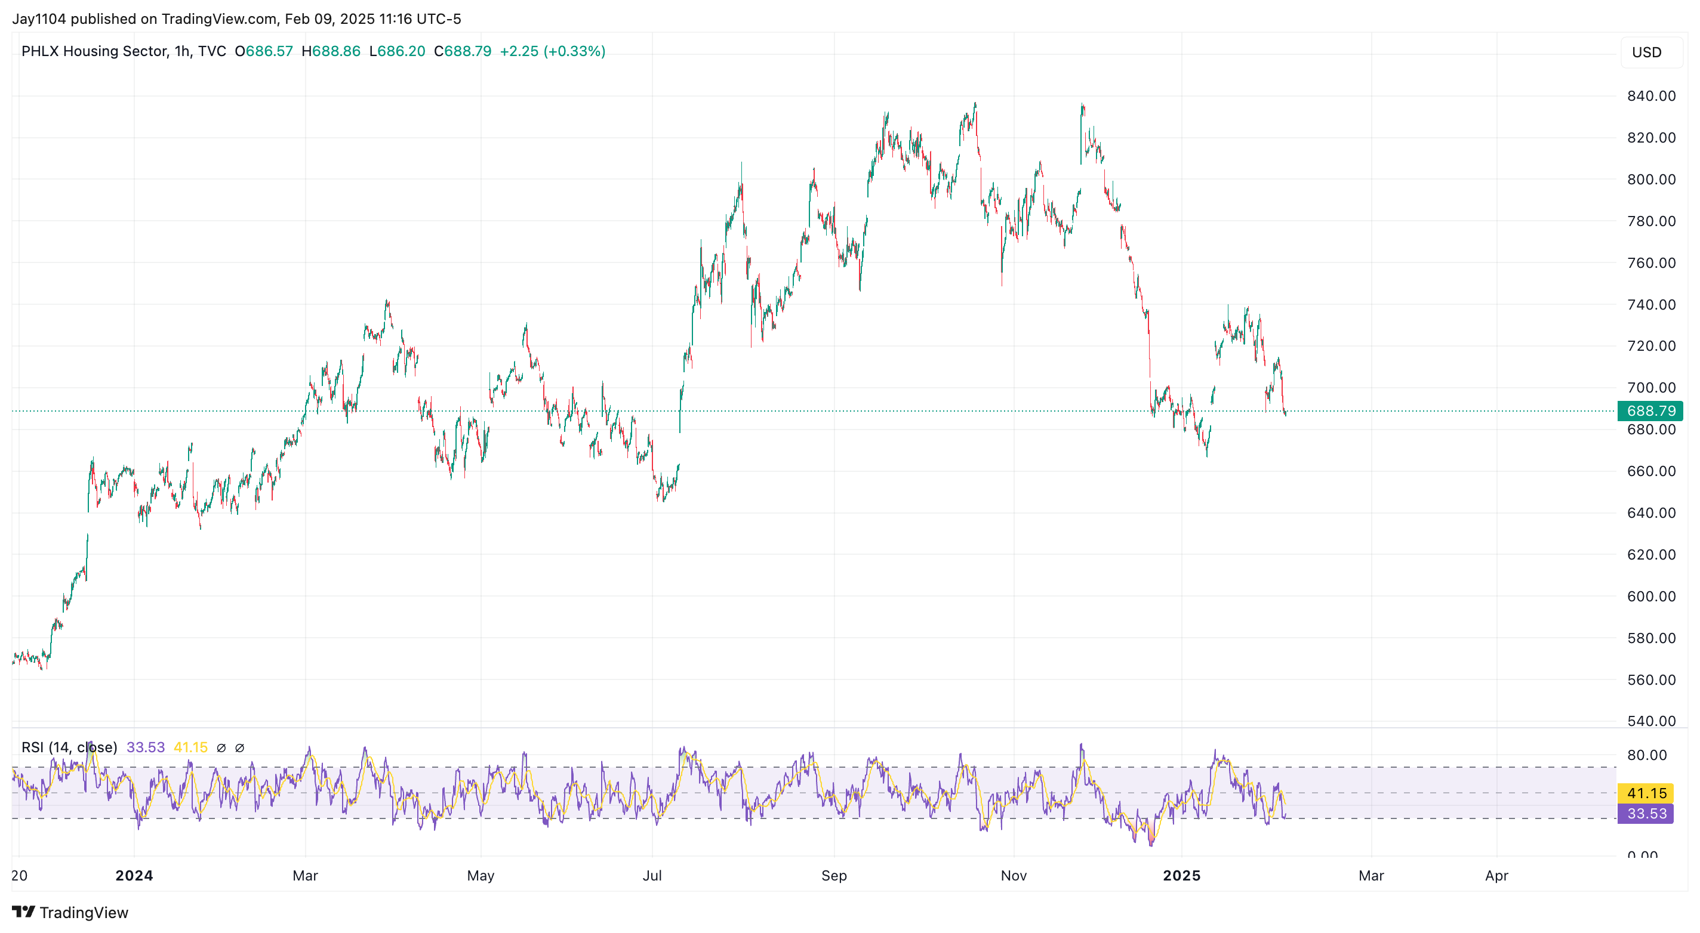Click the 640.00 price scale label
Viewport: 1700px width, 933px height.
pyautogui.click(x=1651, y=513)
